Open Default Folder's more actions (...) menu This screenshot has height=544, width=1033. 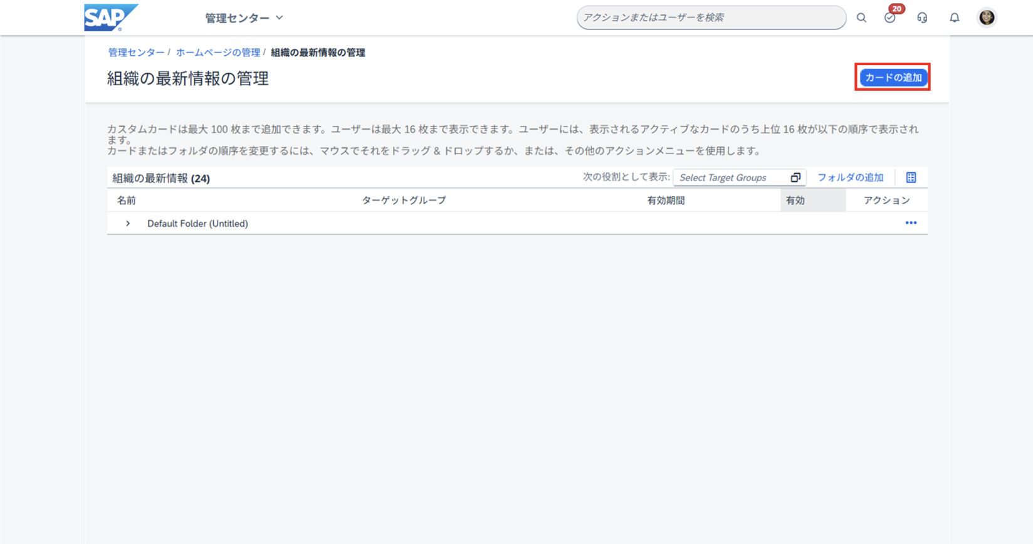pos(911,223)
